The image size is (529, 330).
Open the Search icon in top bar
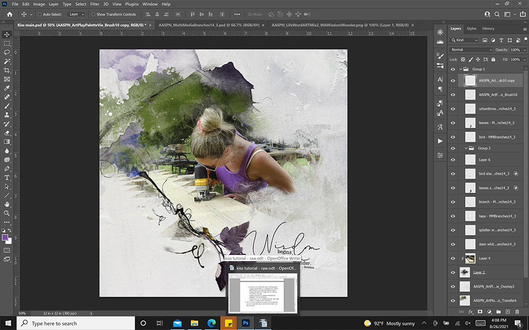[x=497, y=14]
